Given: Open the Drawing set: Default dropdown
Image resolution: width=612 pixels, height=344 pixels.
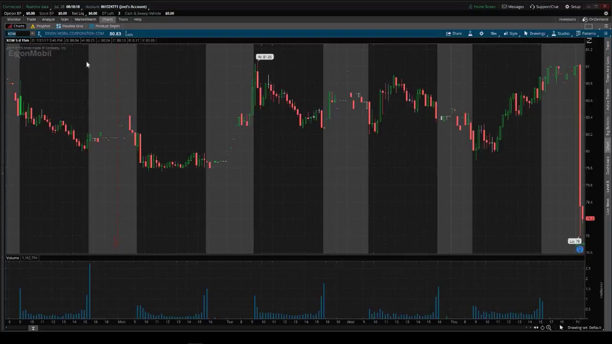Looking at the screenshot, I should point(585,328).
